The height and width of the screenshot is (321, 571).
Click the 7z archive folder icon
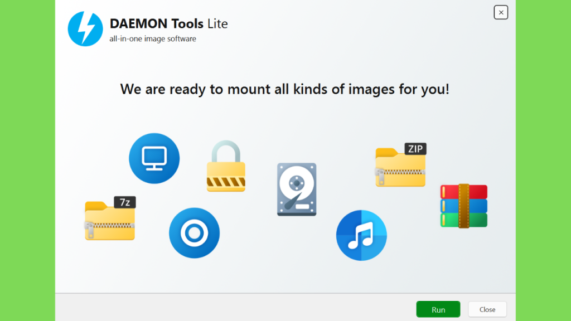[x=110, y=218]
